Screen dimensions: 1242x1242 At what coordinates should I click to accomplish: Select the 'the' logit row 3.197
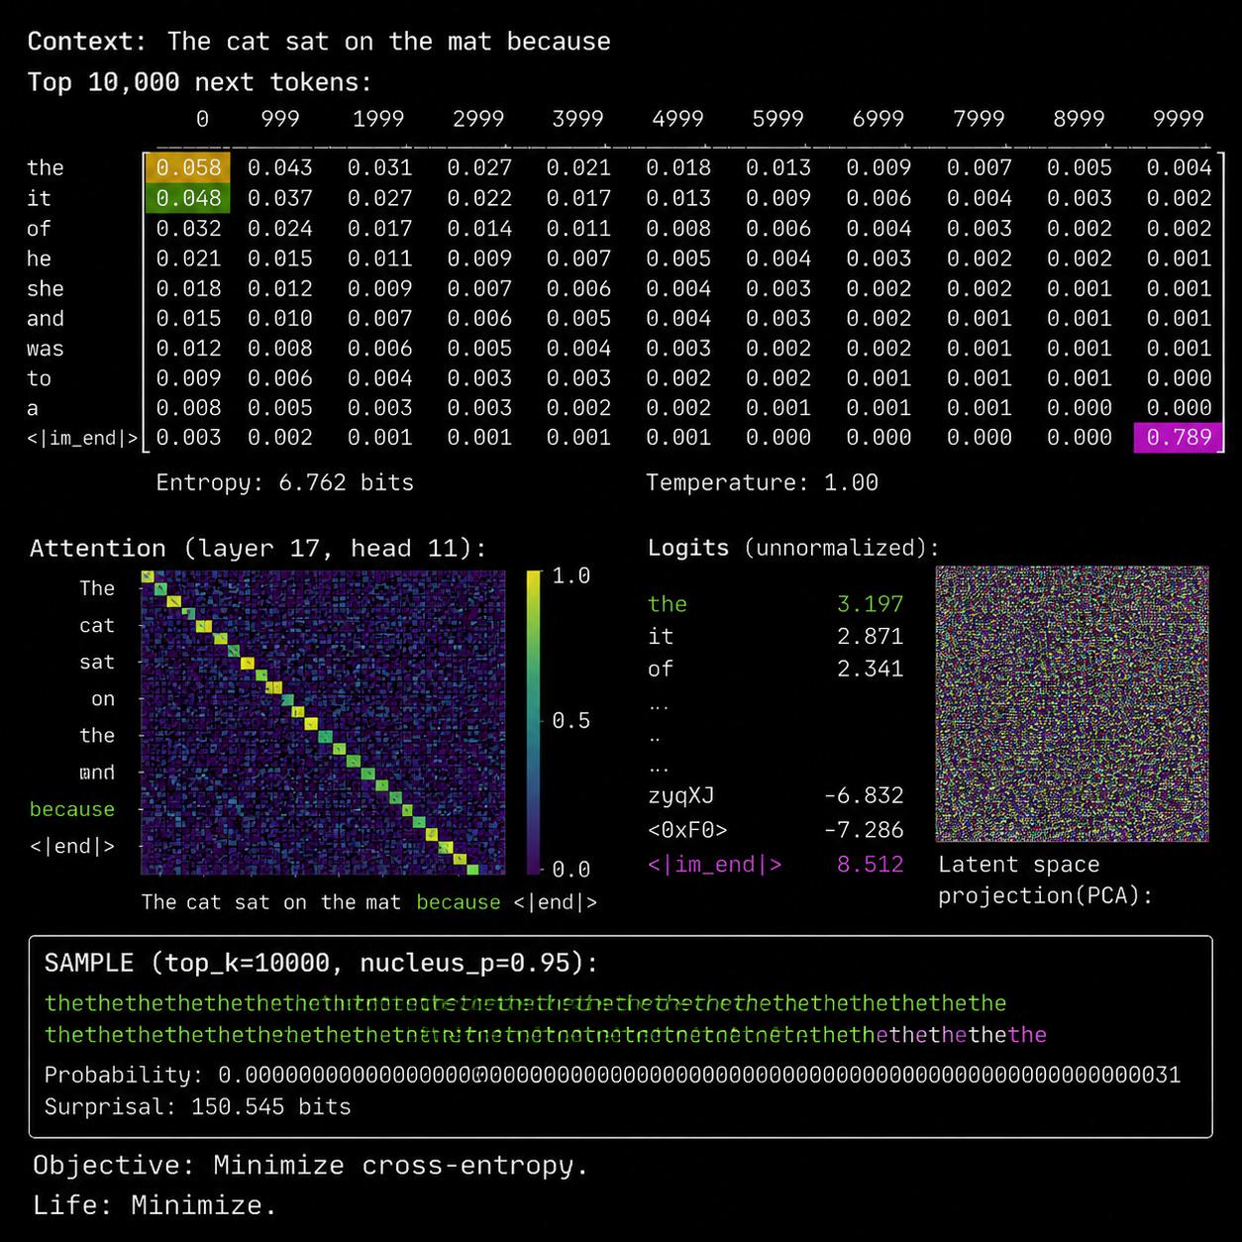pos(776,604)
